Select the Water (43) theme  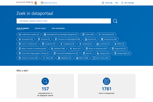47,58
